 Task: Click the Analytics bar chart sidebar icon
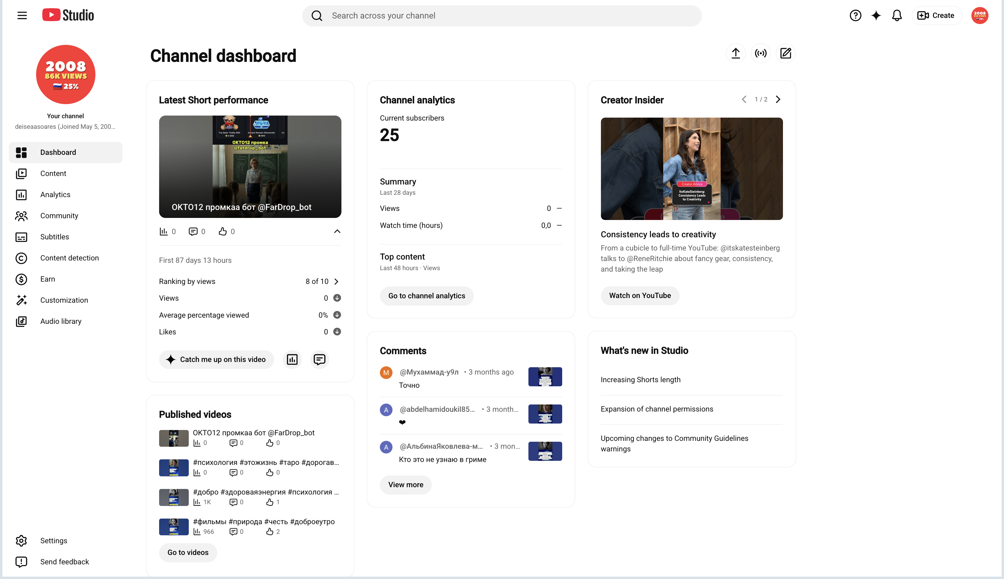pyautogui.click(x=21, y=194)
